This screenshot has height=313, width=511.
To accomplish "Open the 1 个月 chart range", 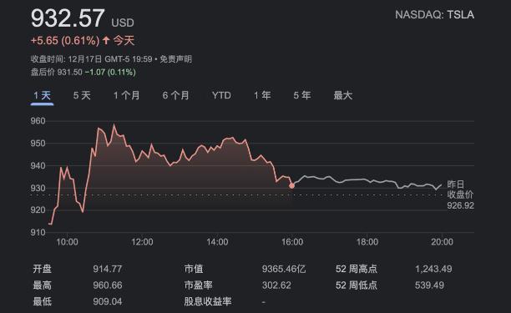I will pyautogui.click(x=126, y=95).
